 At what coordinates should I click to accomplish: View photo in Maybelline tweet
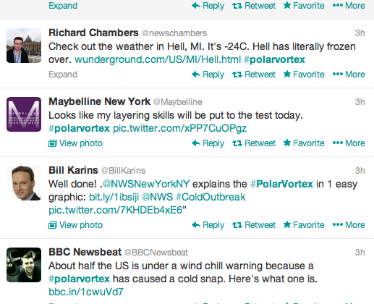tap(76, 143)
